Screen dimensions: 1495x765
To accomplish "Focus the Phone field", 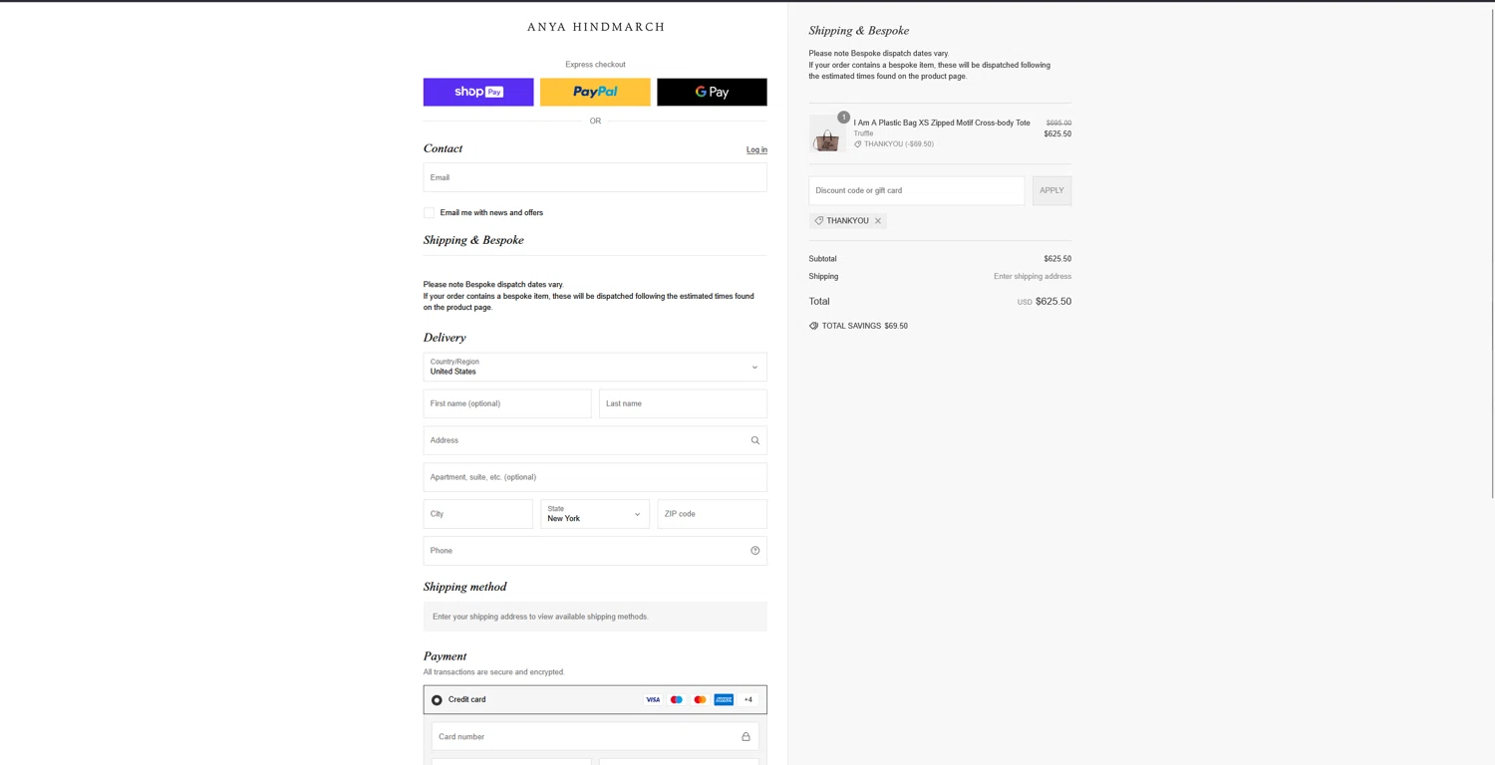I will pyautogui.click(x=595, y=551).
